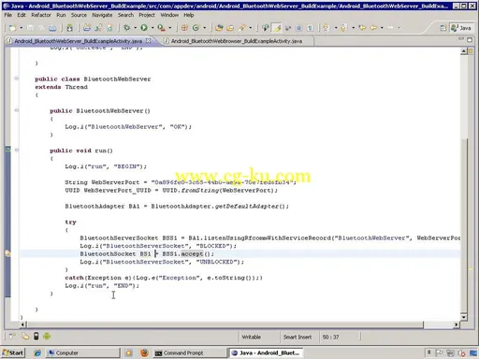Image resolution: width=479 pixels, height=359 pixels.
Task: Open the Previous Annotation dropdown arrow
Action: pyautogui.click(x=353, y=28)
